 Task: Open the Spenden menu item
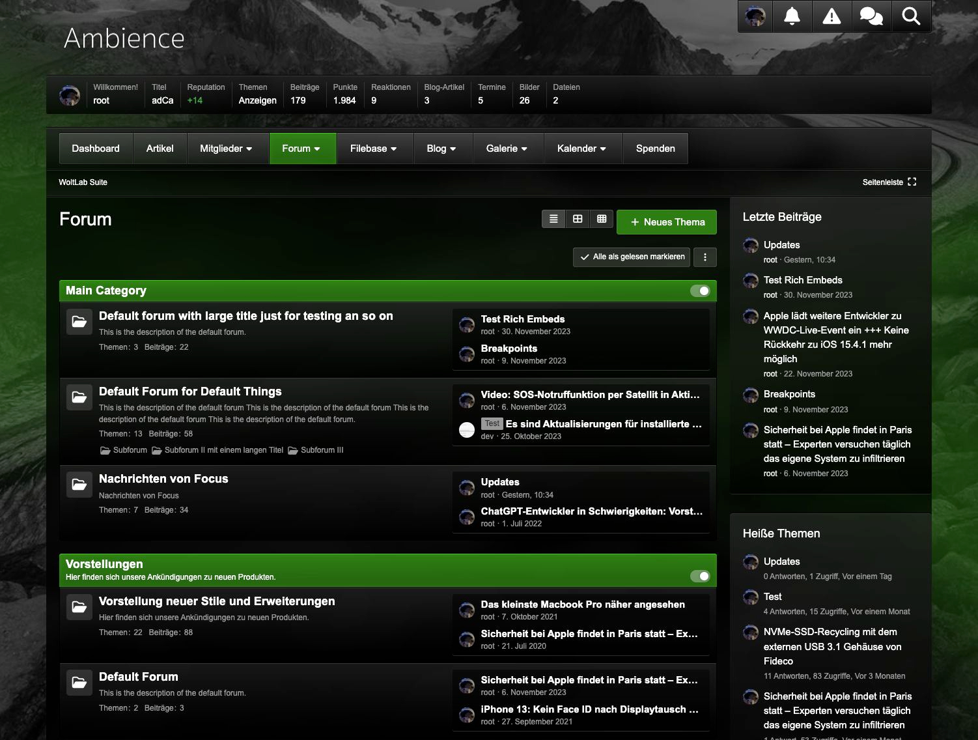655,149
